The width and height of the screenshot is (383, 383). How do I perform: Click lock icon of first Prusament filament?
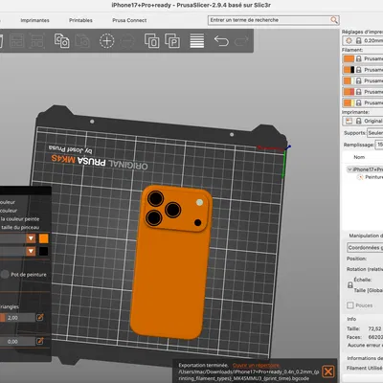point(359,58)
